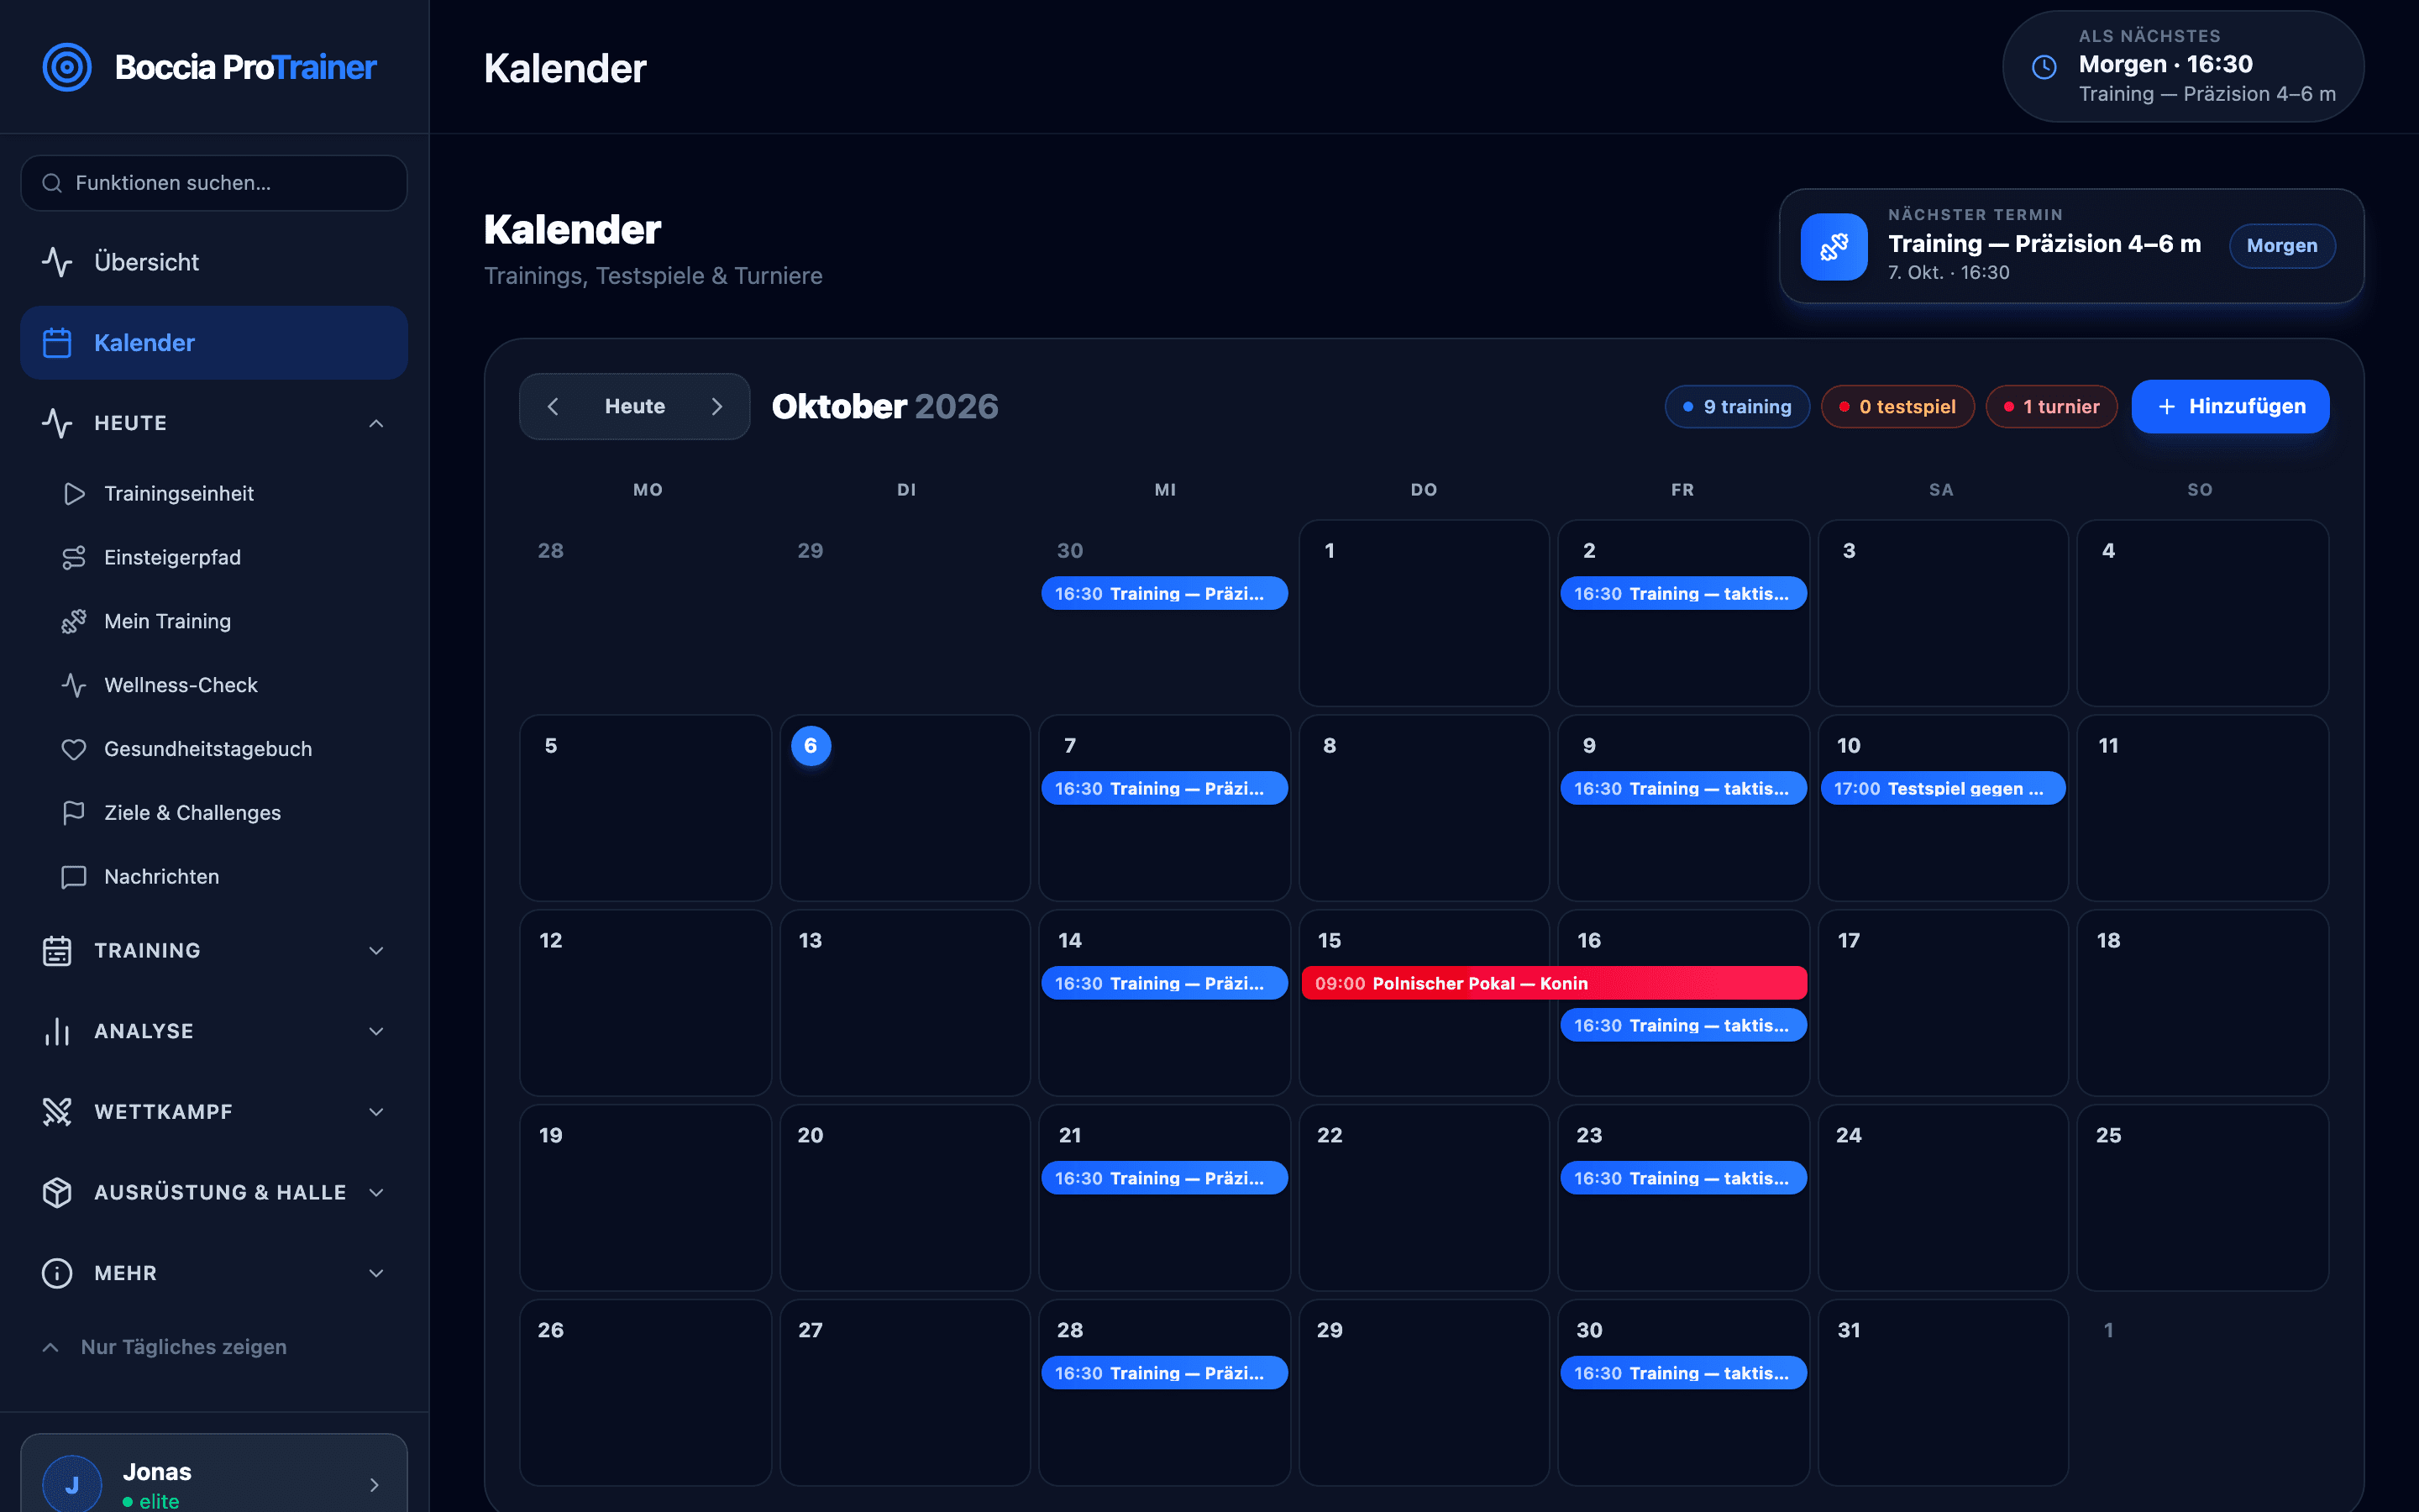Click in the Funktionen suchen search field

(x=214, y=183)
